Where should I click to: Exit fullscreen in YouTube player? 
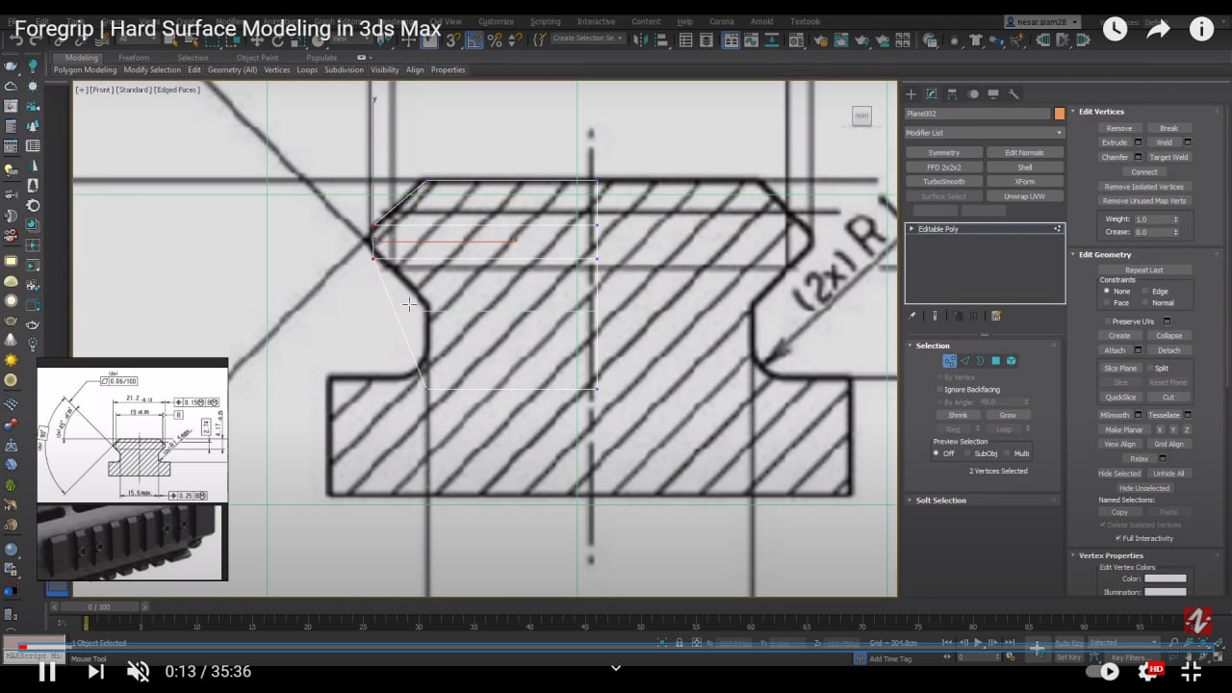(x=1192, y=671)
